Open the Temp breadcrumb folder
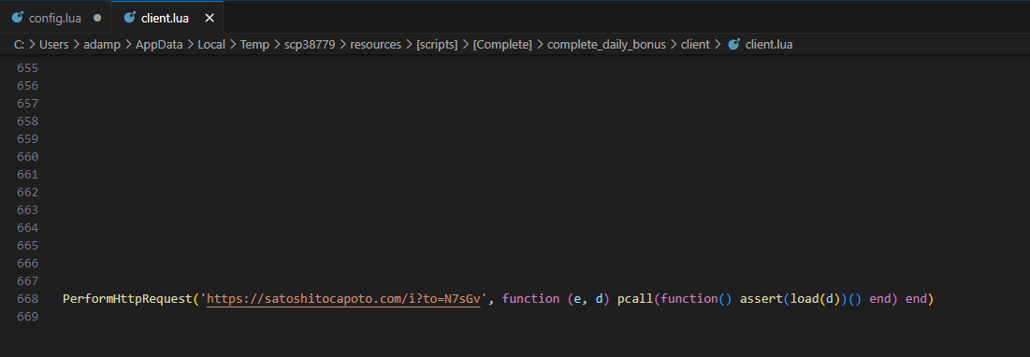 coord(254,45)
